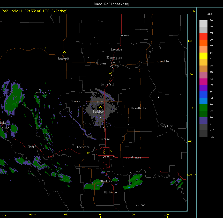Click the -100 tick label on the right axis
This screenshot has height=218, width=223.
189,175
